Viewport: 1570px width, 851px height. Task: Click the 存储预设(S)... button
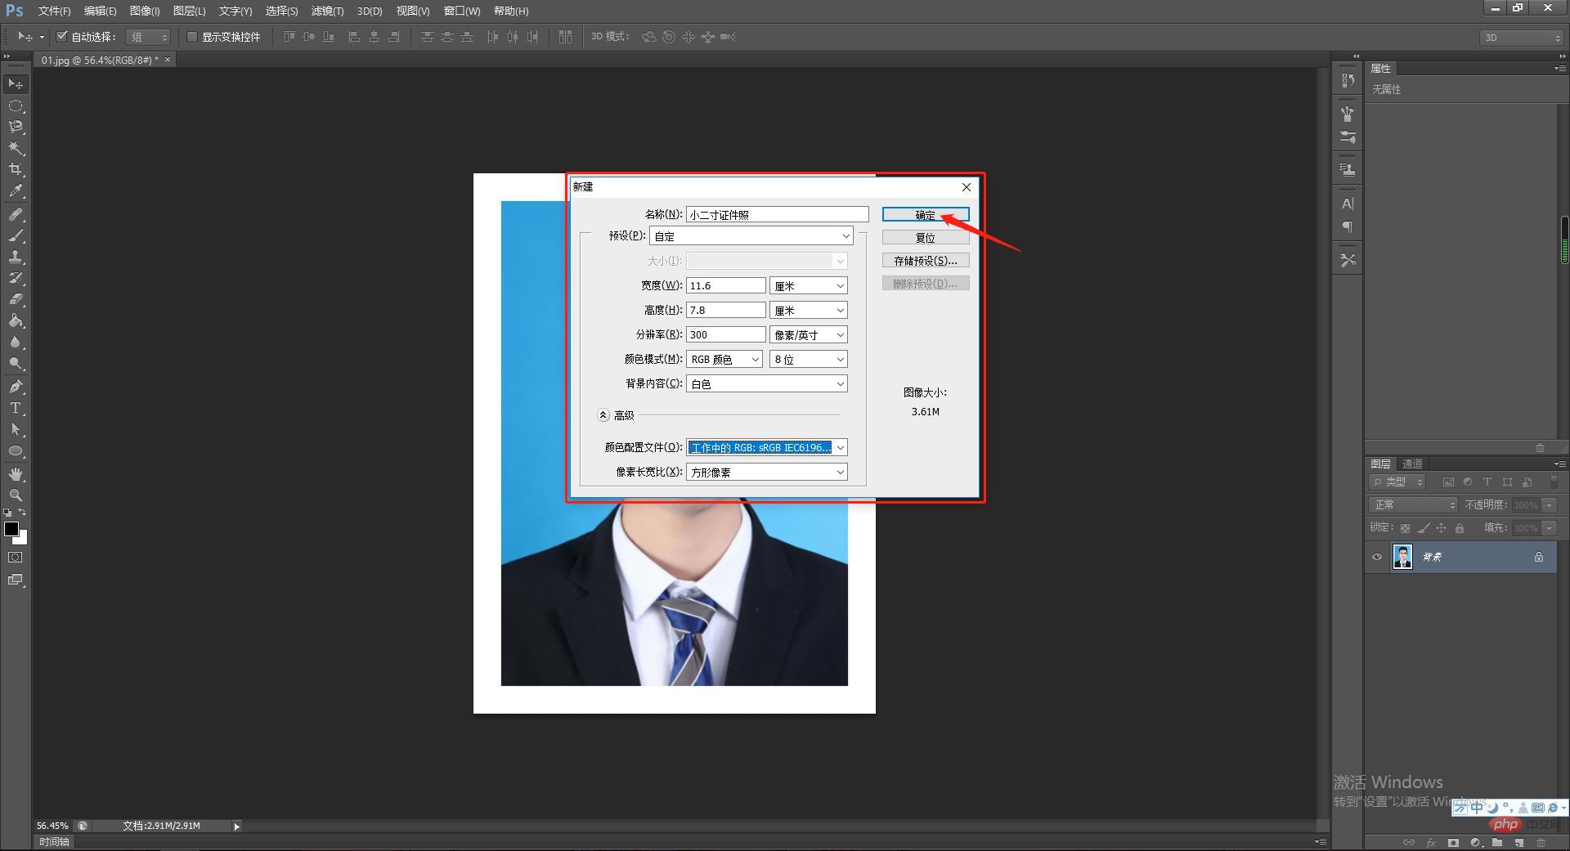(926, 261)
